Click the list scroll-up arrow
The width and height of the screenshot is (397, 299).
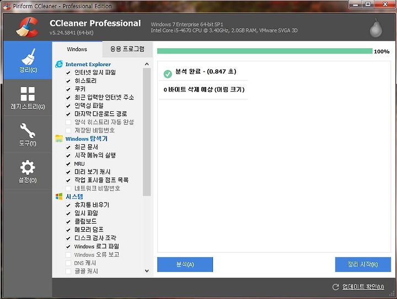(147, 64)
